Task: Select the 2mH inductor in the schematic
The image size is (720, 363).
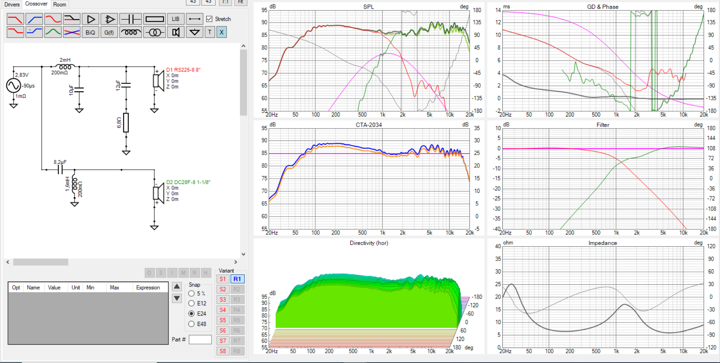Action: pyautogui.click(x=65, y=66)
